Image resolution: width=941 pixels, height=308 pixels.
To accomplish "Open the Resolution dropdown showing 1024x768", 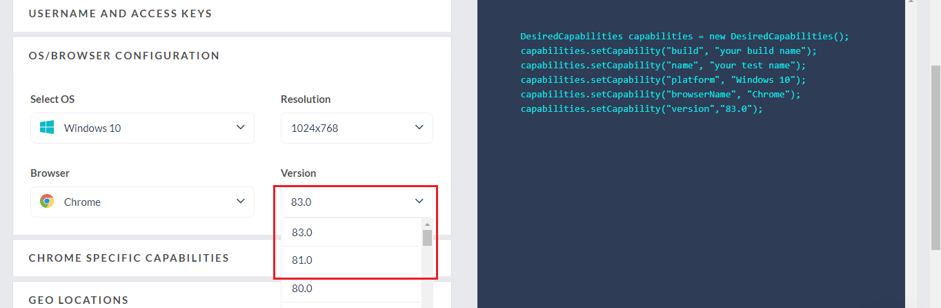I will pyautogui.click(x=357, y=128).
